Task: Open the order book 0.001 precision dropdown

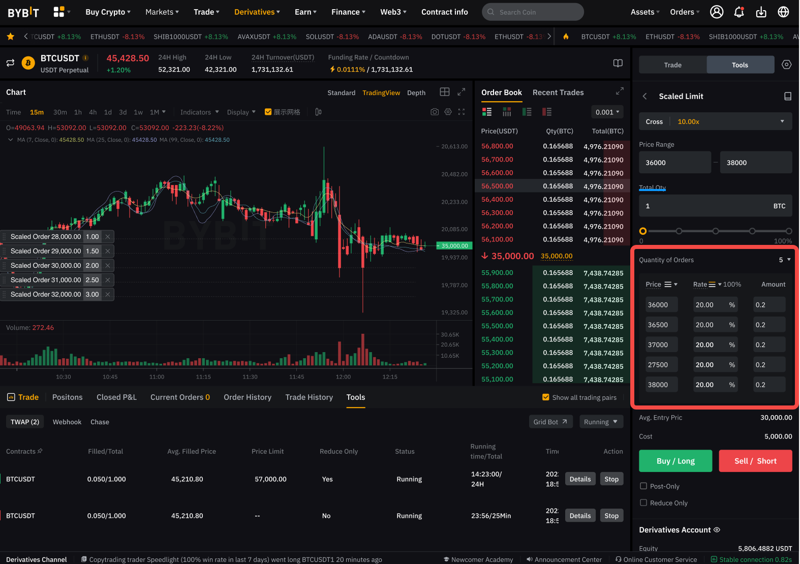Action: pos(608,112)
